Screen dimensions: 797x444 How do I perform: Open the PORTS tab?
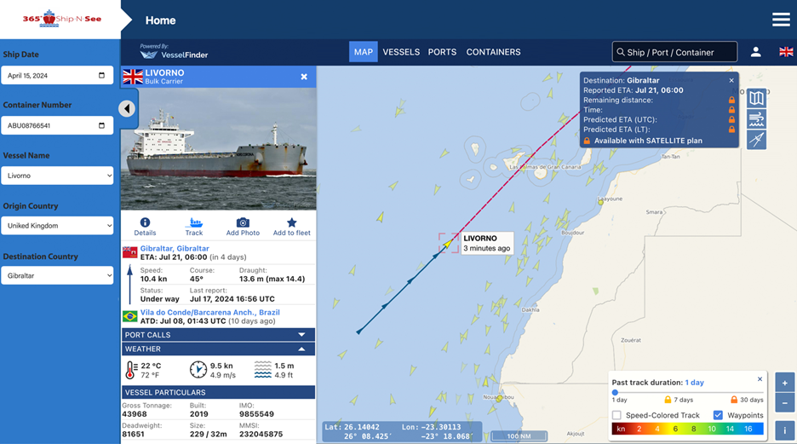442,52
